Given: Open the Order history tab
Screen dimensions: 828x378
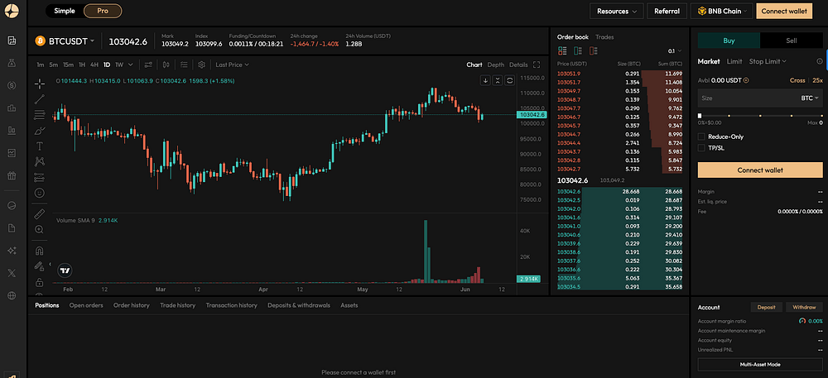Looking at the screenshot, I should (x=131, y=305).
